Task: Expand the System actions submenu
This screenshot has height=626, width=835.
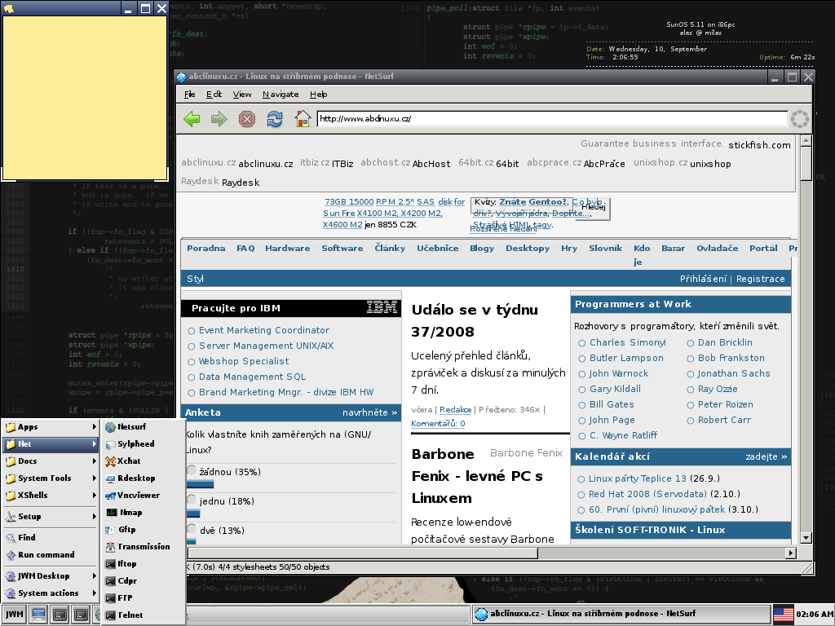Action: click(51, 593)
